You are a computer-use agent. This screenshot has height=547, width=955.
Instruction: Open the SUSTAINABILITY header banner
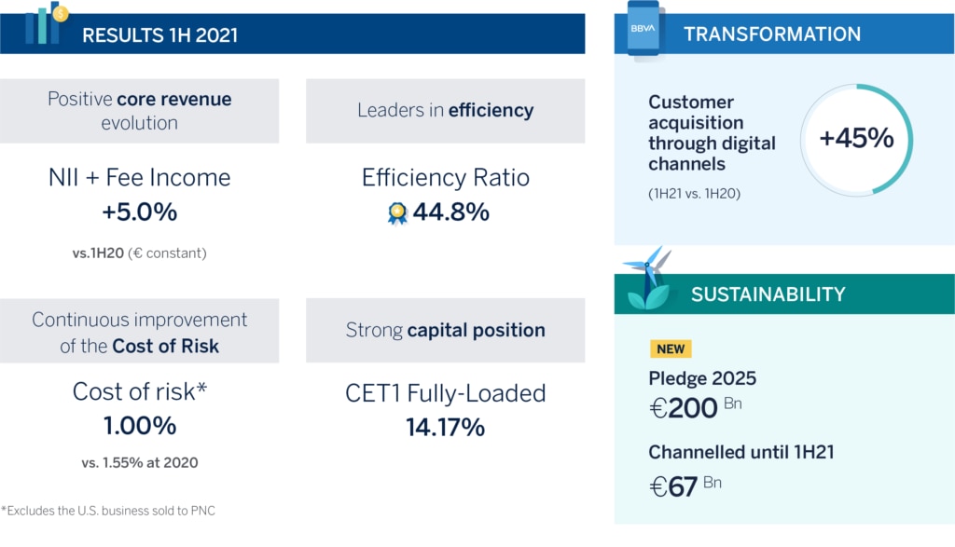pos(784,294)
